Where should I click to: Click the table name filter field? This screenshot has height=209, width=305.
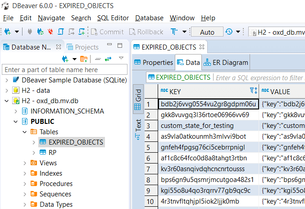click(x=64, y=70)
